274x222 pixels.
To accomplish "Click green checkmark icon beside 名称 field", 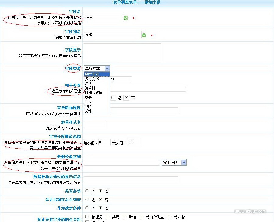I will [144, 35].
